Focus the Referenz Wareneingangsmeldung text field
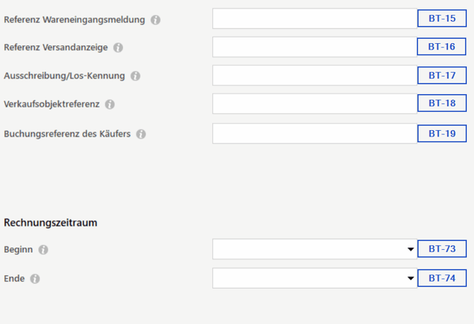 (315, 18)
